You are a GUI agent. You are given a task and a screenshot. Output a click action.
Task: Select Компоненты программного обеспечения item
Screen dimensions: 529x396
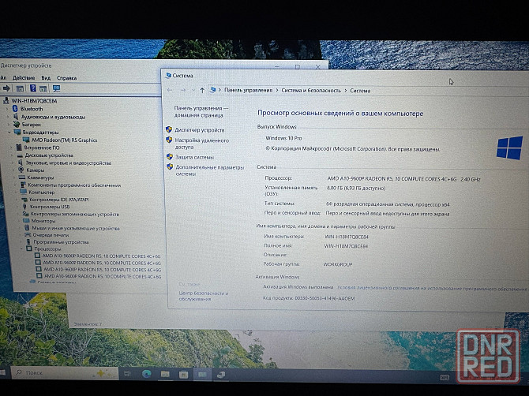click(74, 185)
